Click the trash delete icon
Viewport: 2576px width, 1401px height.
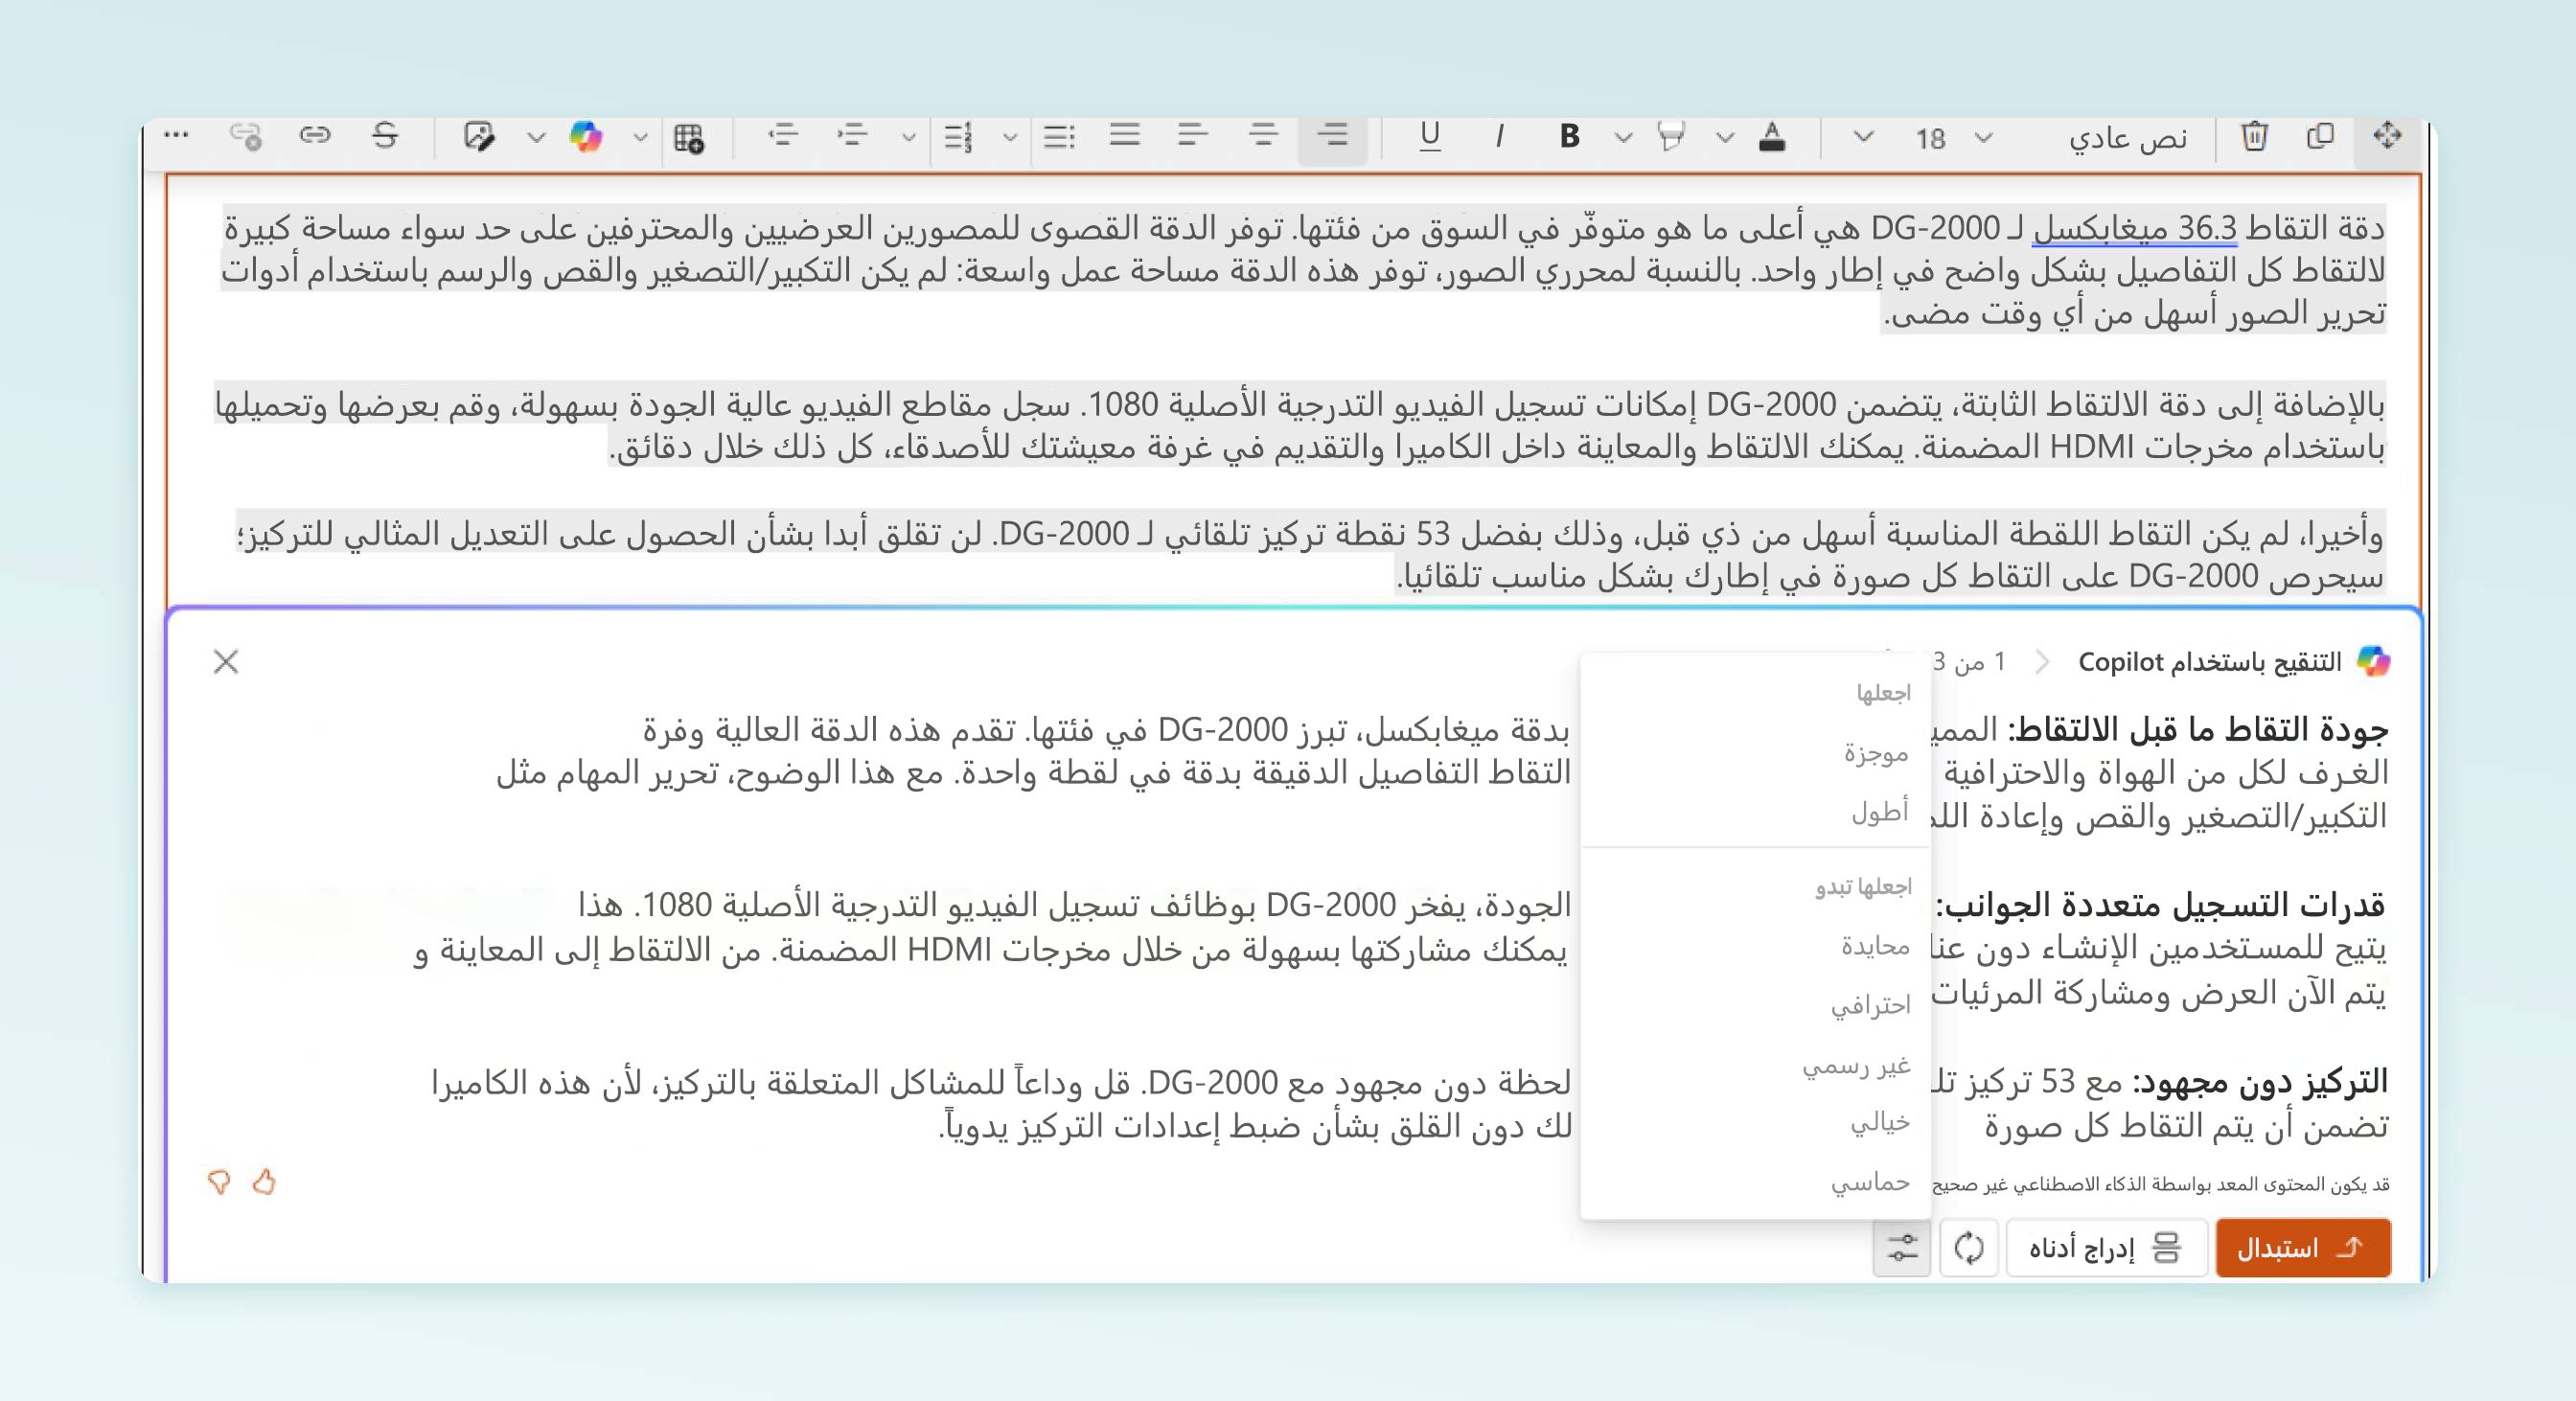[2254, 136]
